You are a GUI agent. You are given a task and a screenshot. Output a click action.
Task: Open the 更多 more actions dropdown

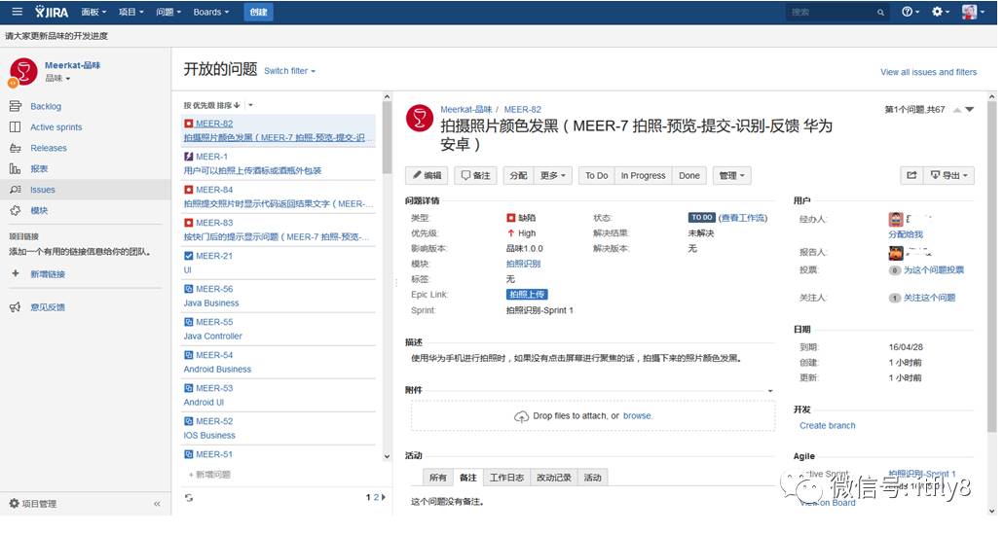[x=552, y=175]
